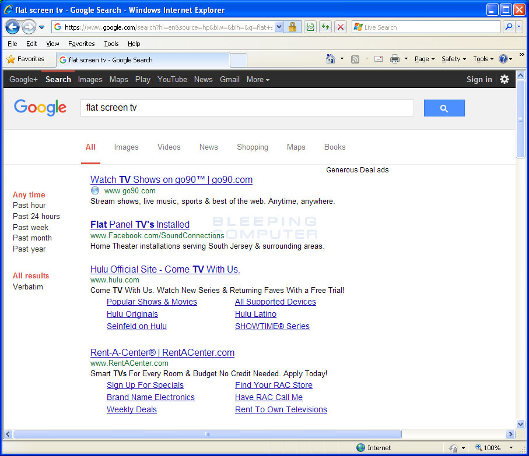
Task: Click the blue Help question mark icon
Action: (x=503, y=59)
